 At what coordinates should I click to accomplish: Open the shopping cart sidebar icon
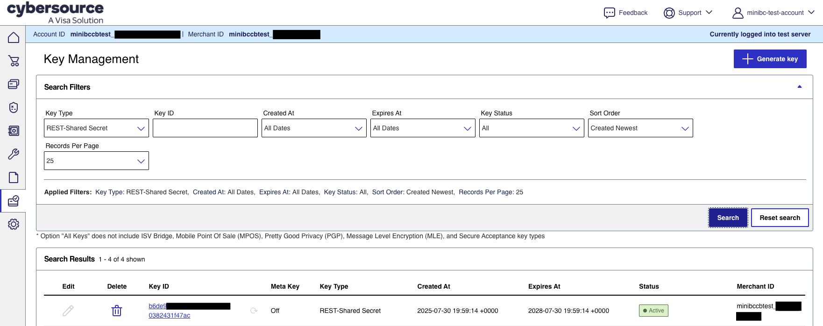pyautogui.click(x=14, y=61)
